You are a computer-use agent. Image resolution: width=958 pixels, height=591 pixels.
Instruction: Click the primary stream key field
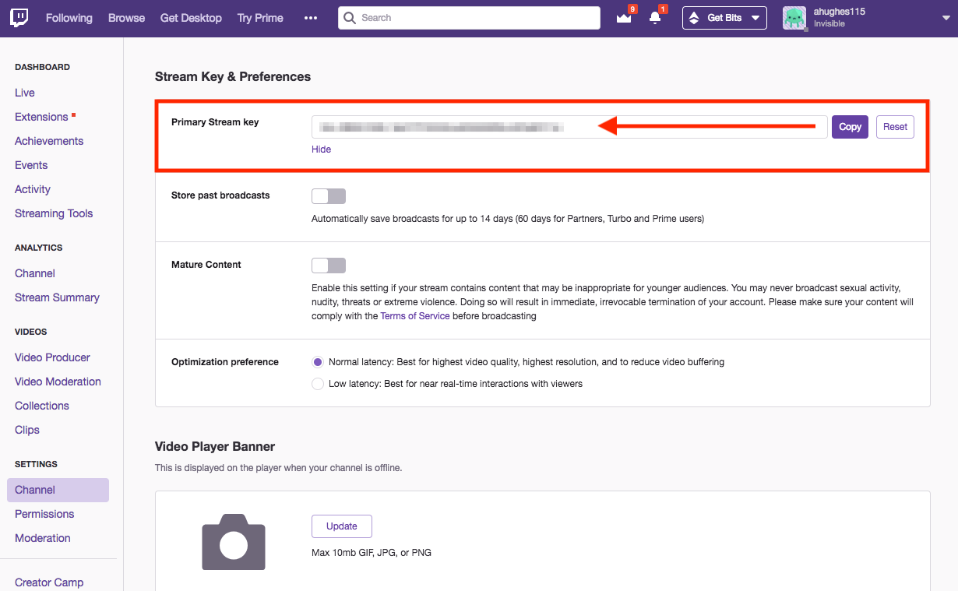tap(569, 127)
